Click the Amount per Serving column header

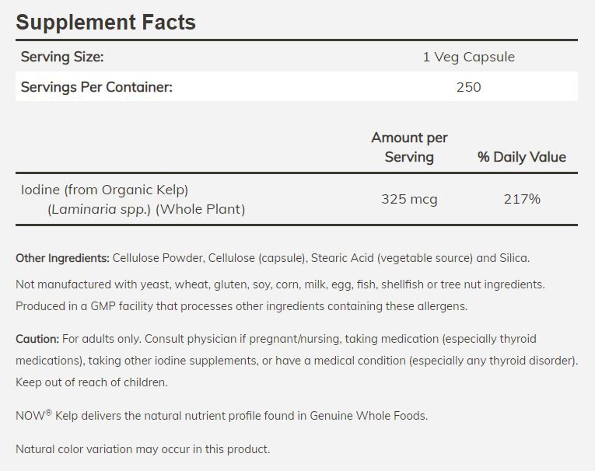(x=409, y=147)
